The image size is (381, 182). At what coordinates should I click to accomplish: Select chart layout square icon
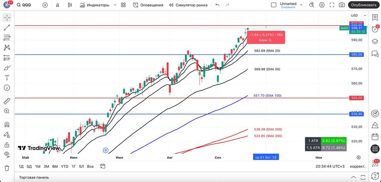(x=274, y=5)
